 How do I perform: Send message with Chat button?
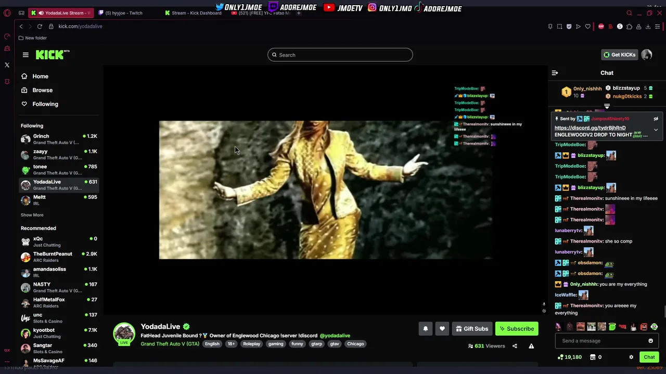coord(649,357)
